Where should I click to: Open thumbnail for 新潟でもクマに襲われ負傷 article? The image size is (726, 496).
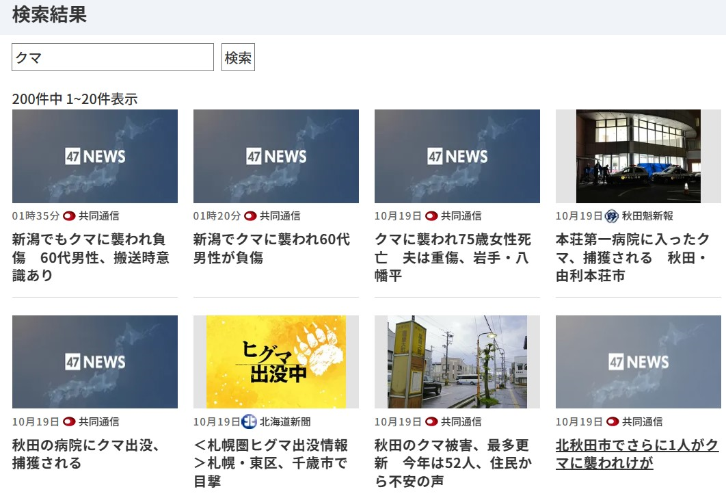tap(95, 156)
